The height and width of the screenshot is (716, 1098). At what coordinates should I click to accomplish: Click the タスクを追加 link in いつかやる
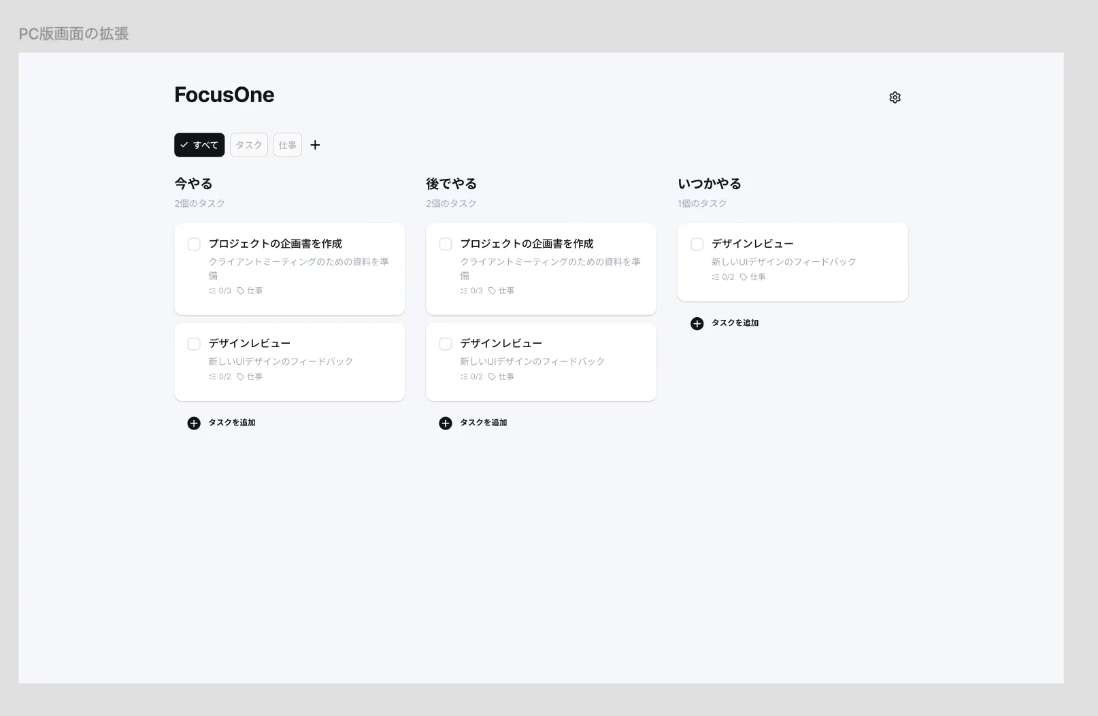pos(735,323)
